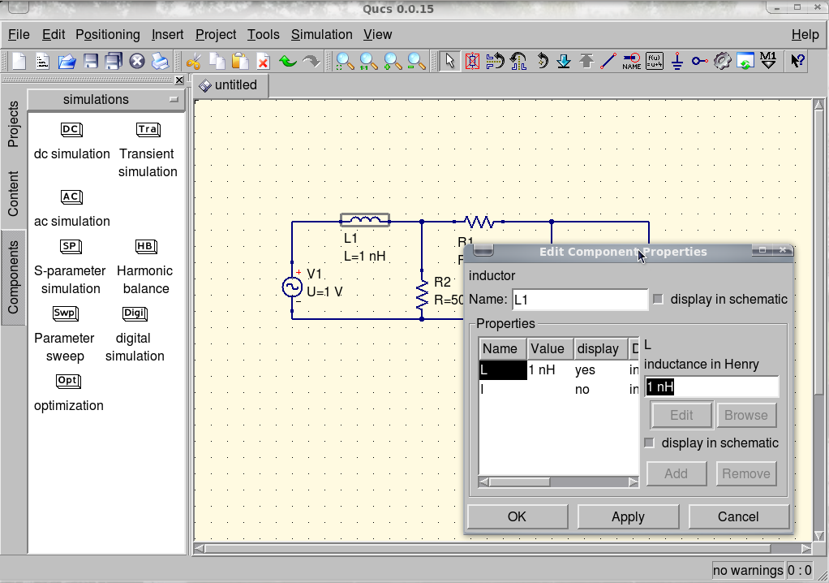829x583 pixels.
Task: Insert ac simulation component
Action: [x=72, y=209]
